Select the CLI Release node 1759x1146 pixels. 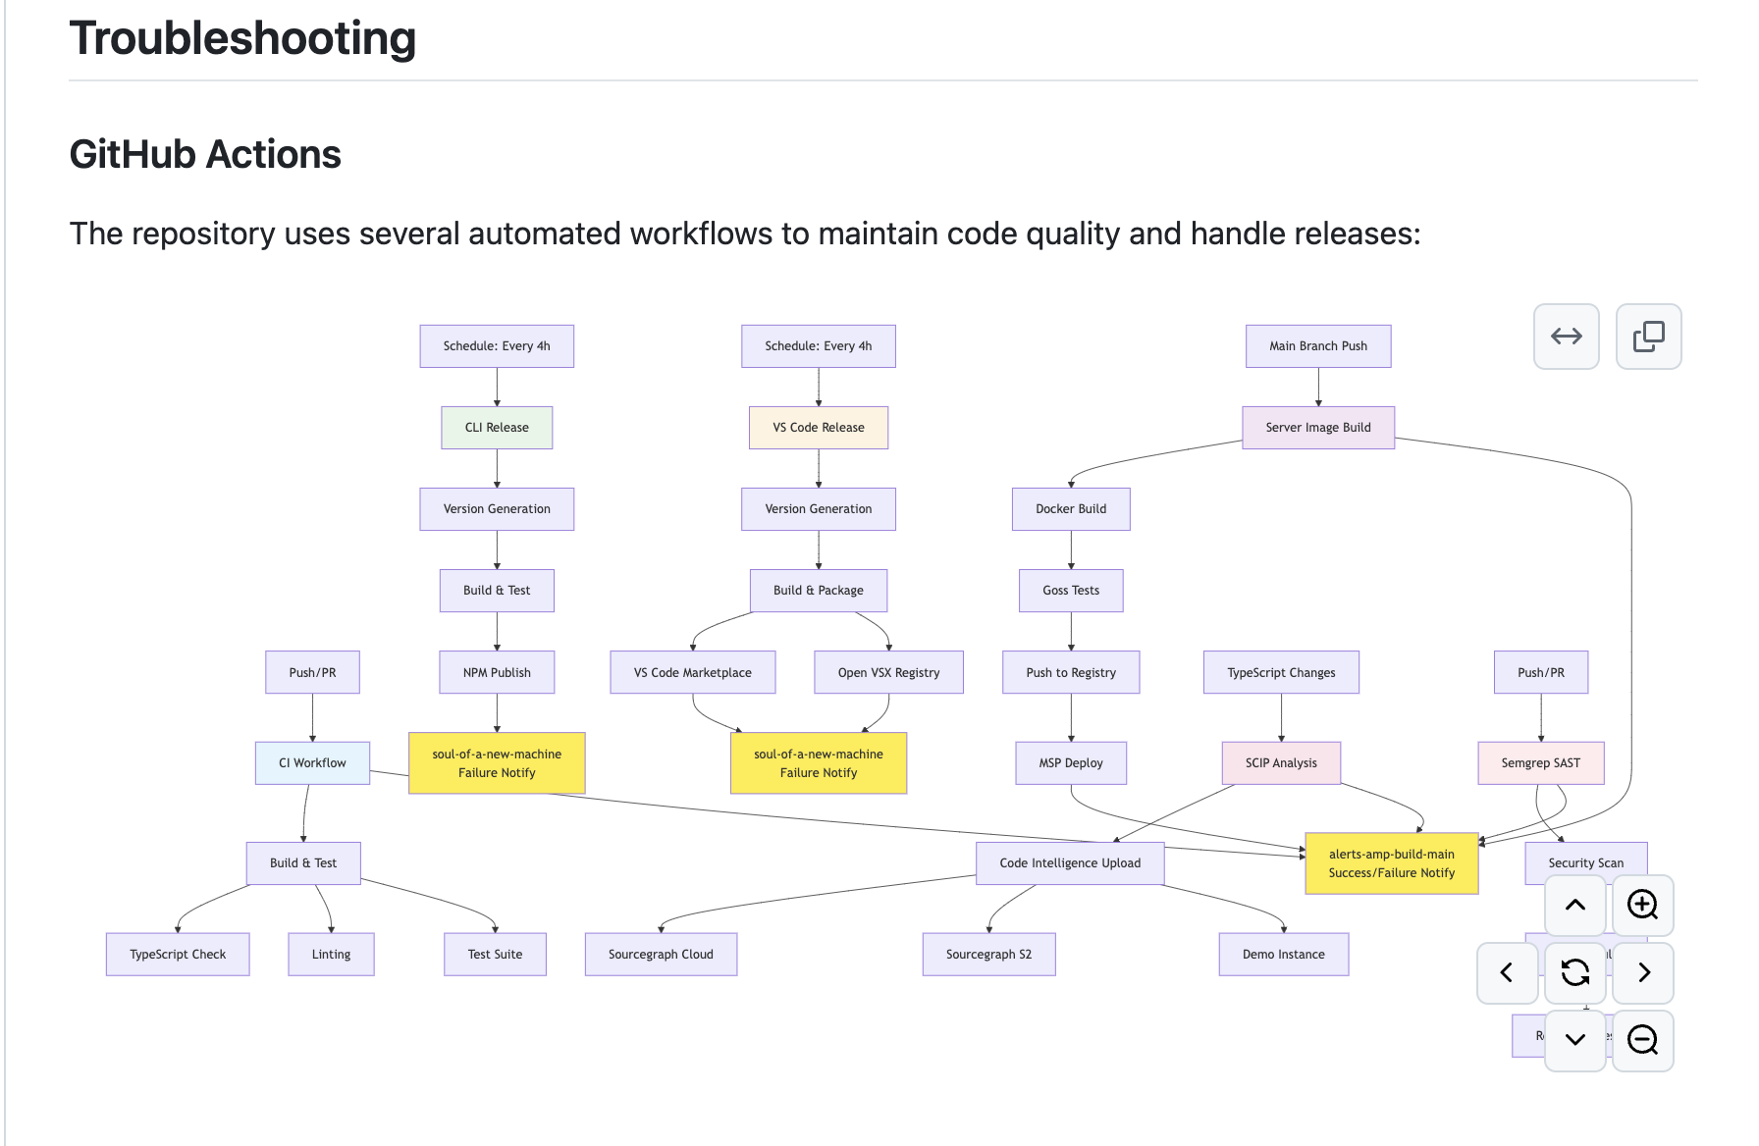coord(497,428)
